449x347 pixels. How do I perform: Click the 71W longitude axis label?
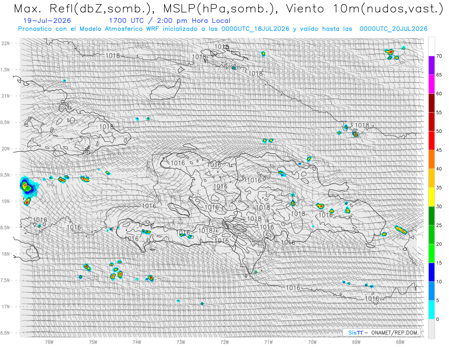268,343
